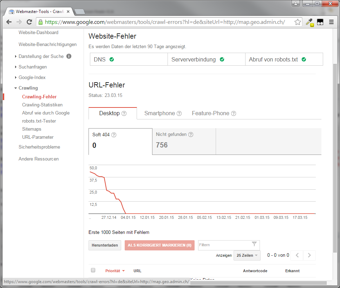340x288 pixels.
Task: Collapse the Crawling section
Action: coord(15,88)
